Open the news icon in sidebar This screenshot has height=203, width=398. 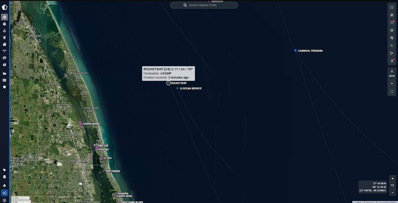point(4,64)
